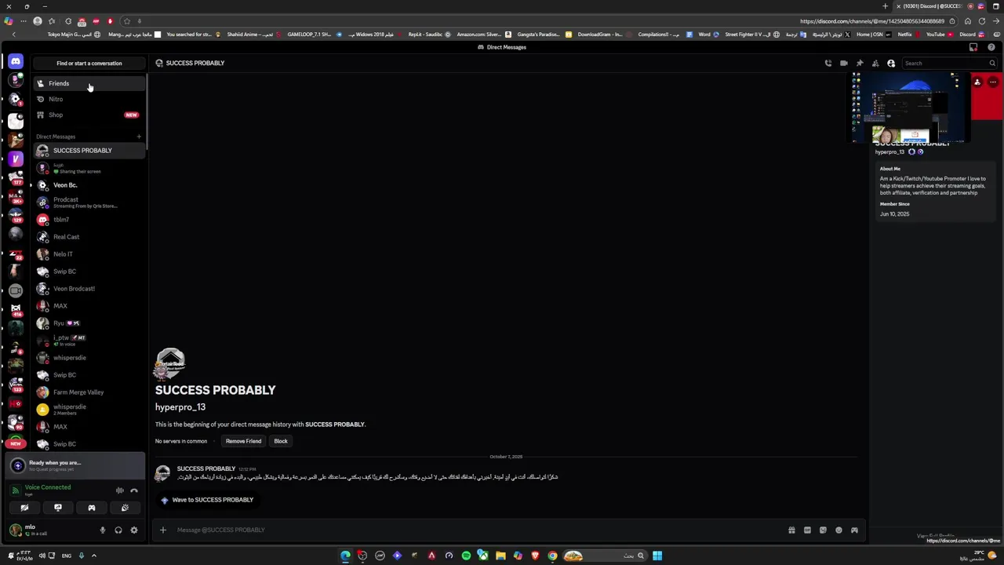Viewport: 1004px width, 565px height.
Task: Open whispersdie group with 2 Members
Action: [x=89, y=410]
